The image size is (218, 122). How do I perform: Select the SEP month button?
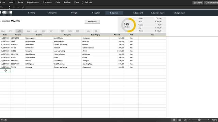coord(51,31)
